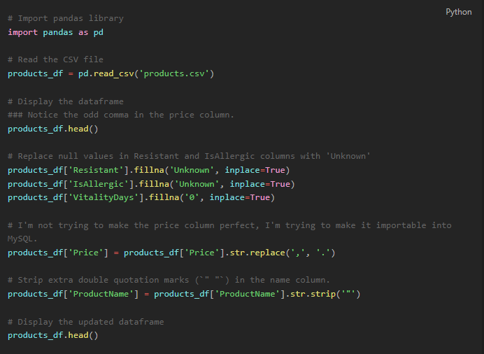The image size is (484, 354).
Task: Click the 'products.csv' string literal
Action: pos(174,73)
